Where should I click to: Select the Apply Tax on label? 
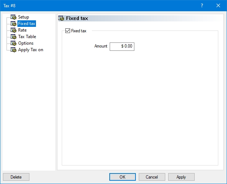click(31, 50)
